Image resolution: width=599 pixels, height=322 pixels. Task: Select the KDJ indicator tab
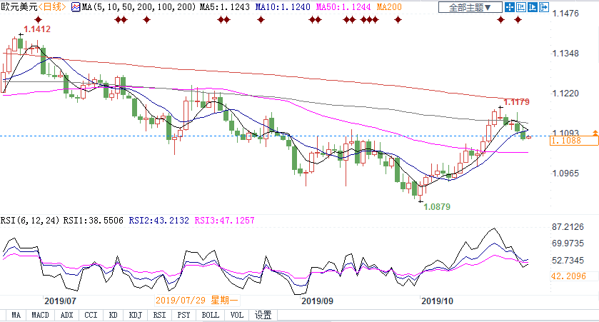[x=134, y=315]
